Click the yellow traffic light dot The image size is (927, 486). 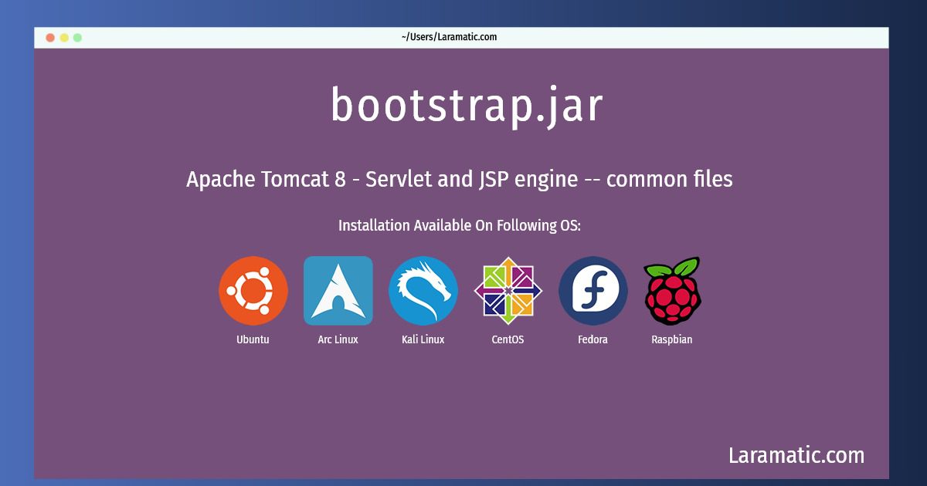pos(63,35)
